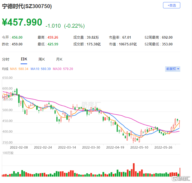Click the 2022-05-10 date axis label

pyautogui.click(x=139, y=147)
